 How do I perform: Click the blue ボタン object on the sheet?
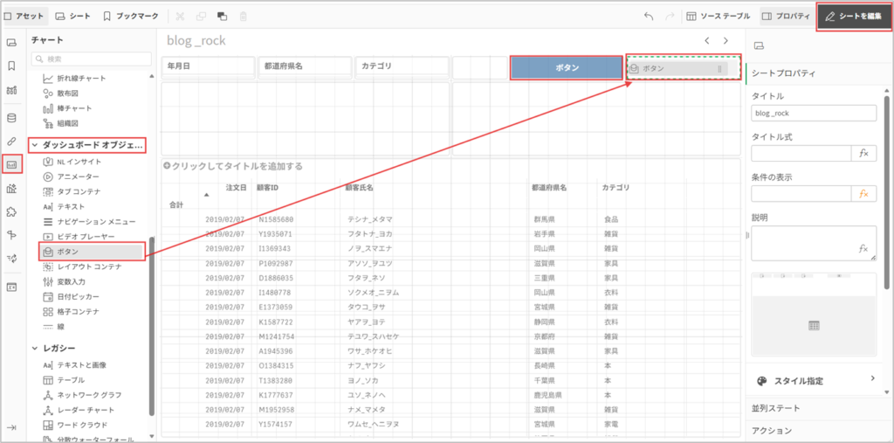pyautogui.click(x=566, y=68)
